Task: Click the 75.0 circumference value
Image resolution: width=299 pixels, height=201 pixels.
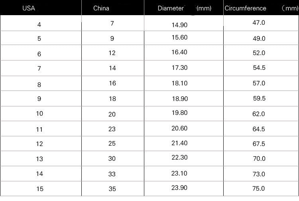Action: tap(259, 189)
